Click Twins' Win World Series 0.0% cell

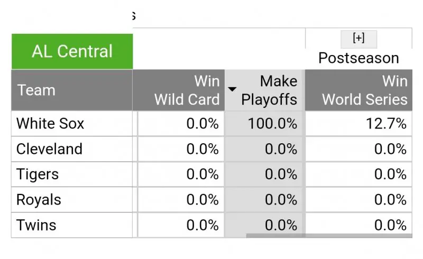[x=390, y=225]
